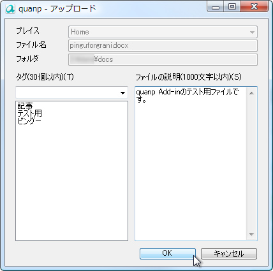273x271 pixels.
Task: Expand the タグ combo box arrow
Action: click(x=122, y=93)
